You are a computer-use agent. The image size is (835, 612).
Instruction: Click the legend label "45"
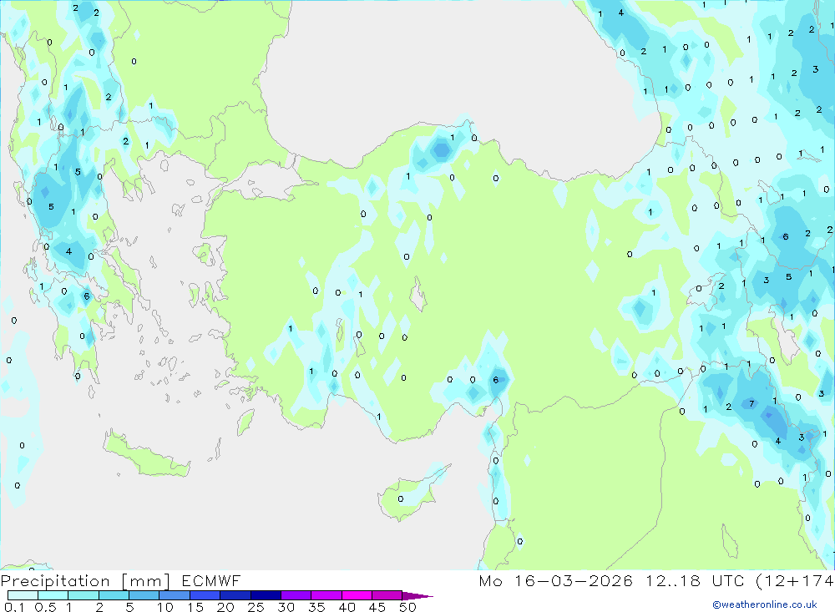pos(377,607)
